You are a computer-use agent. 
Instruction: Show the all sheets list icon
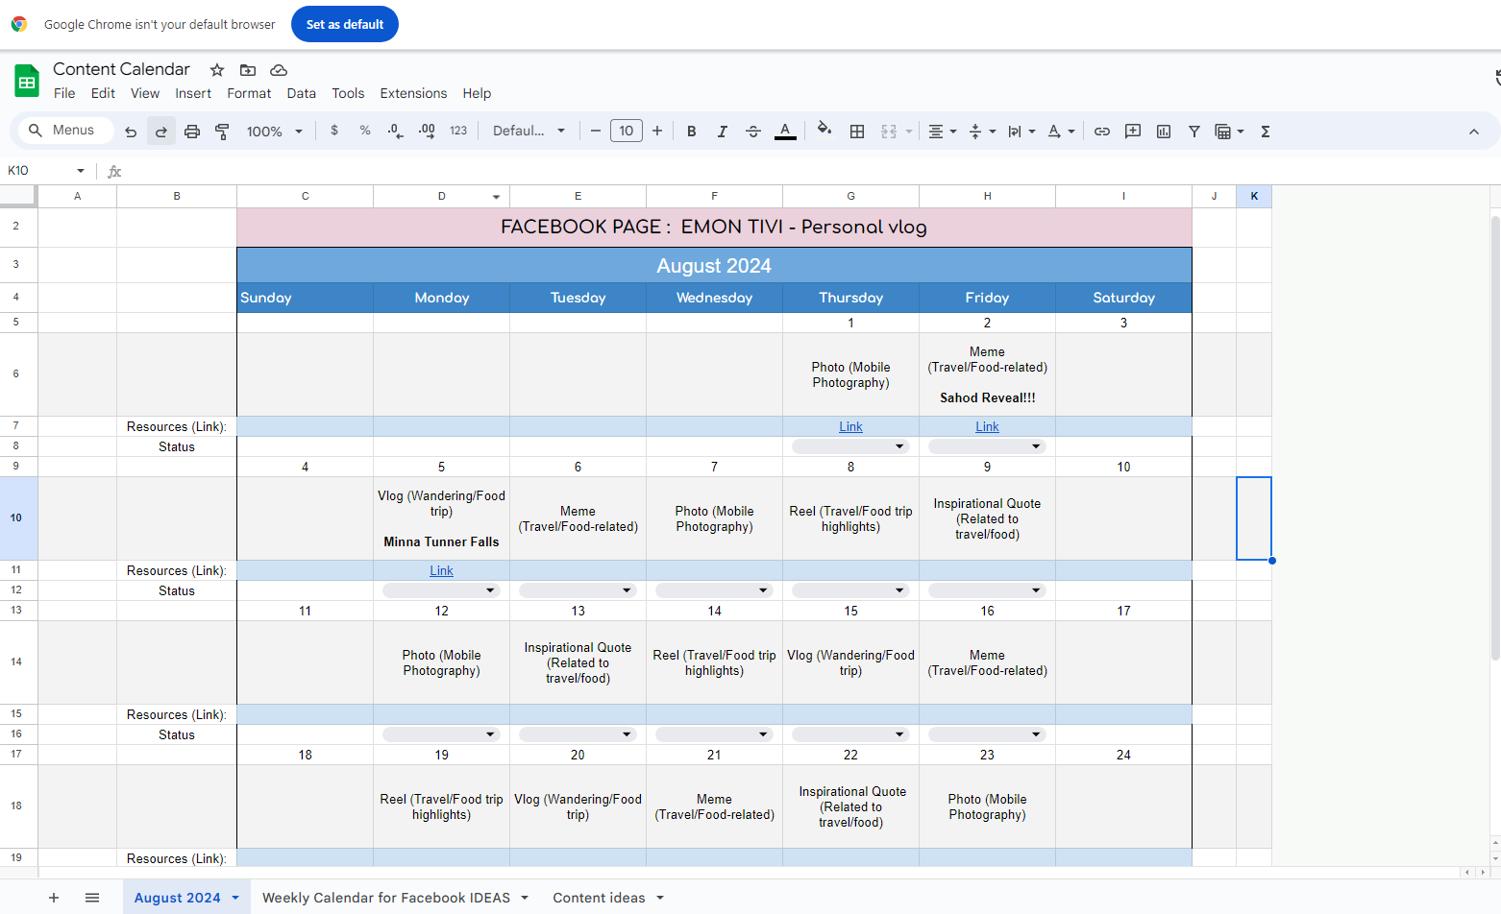click(x=92, y=898)
